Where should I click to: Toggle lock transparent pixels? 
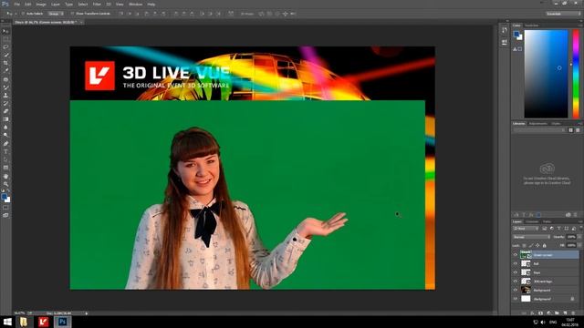(x=525, y=246)
